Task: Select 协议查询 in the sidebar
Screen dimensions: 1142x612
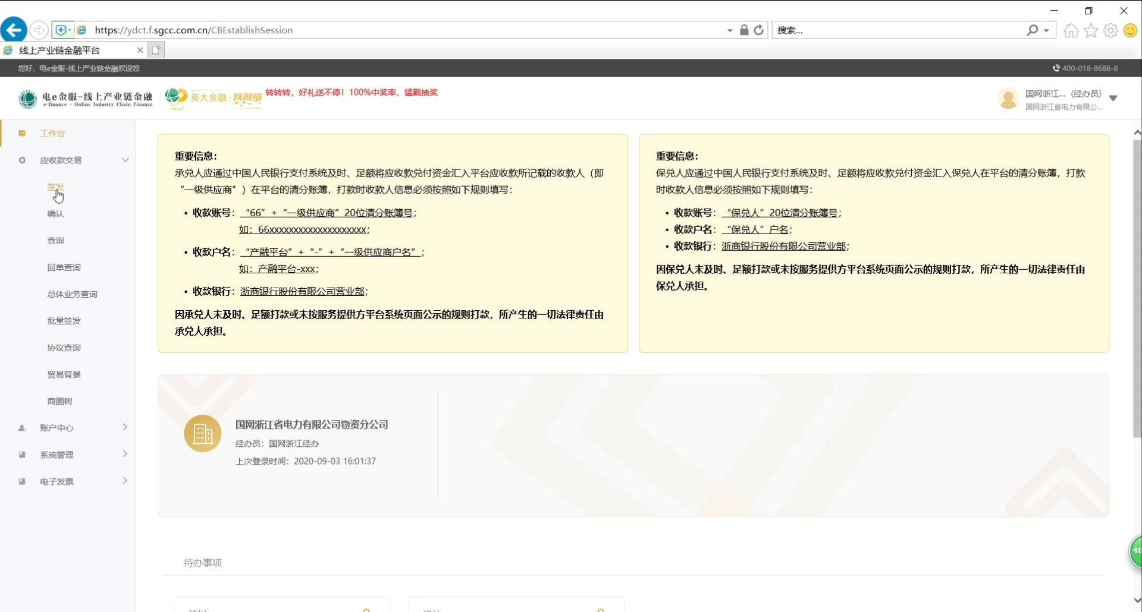Action: (x=64, y=348)
